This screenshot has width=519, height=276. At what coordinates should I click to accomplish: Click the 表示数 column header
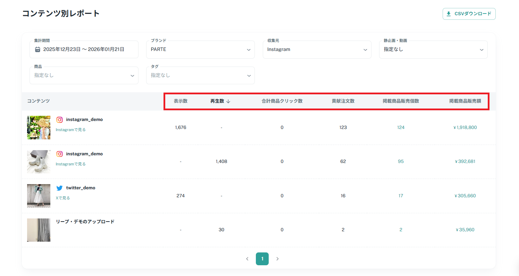click(x=181, y=101)
